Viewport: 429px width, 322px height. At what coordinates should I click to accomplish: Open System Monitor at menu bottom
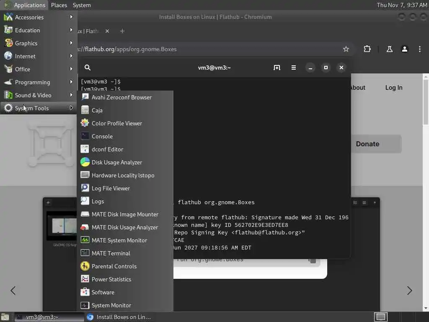click(x=125, y=305)
